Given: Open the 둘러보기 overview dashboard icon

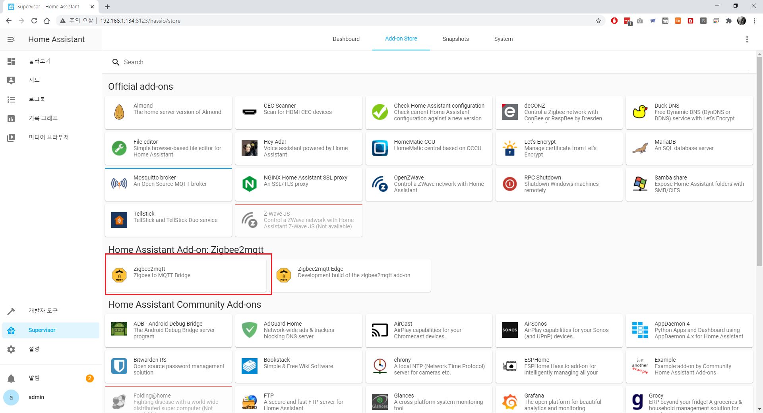Looking at the screenshot, I should coord(11,61).
